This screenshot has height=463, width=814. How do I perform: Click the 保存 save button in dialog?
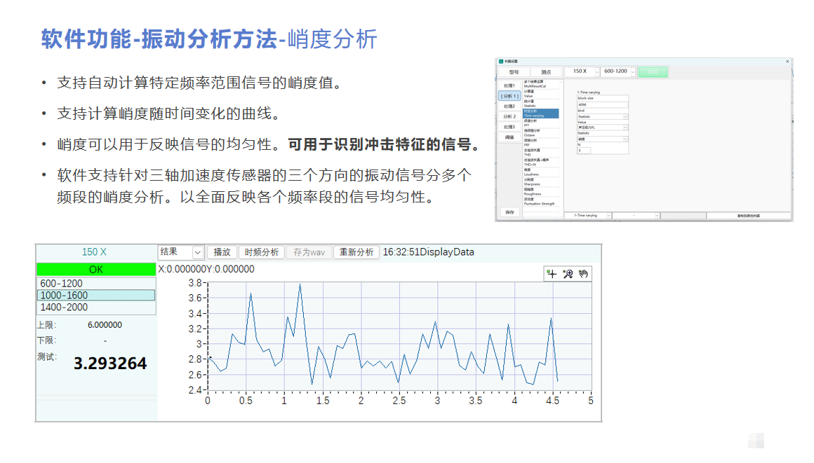click(509, 212)
